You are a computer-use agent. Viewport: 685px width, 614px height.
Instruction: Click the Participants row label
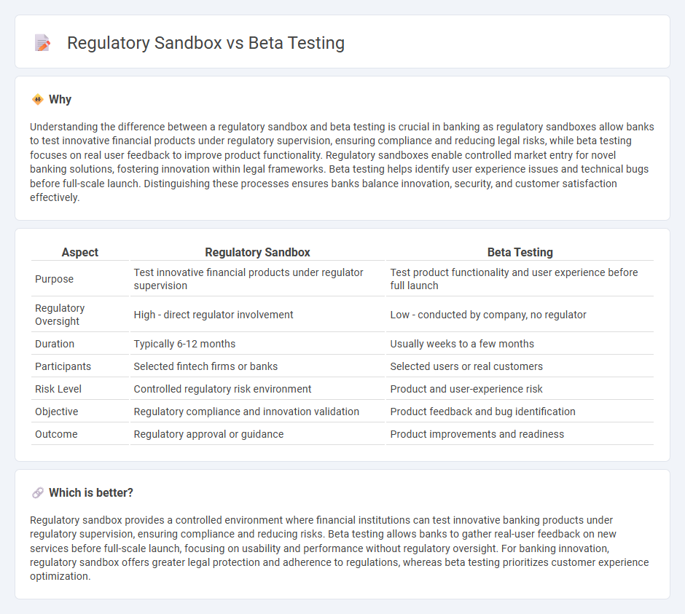[x=63, y=366]
